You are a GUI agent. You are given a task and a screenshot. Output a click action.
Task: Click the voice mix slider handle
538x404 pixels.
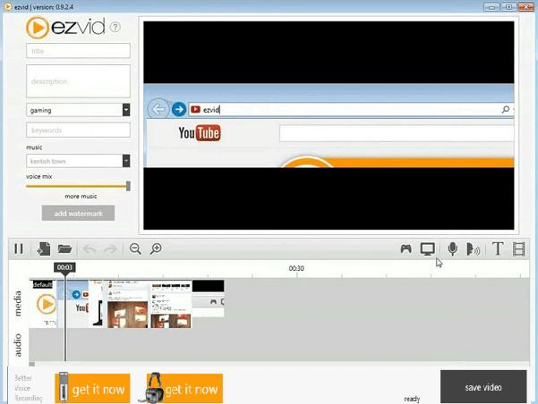(128, 186)
